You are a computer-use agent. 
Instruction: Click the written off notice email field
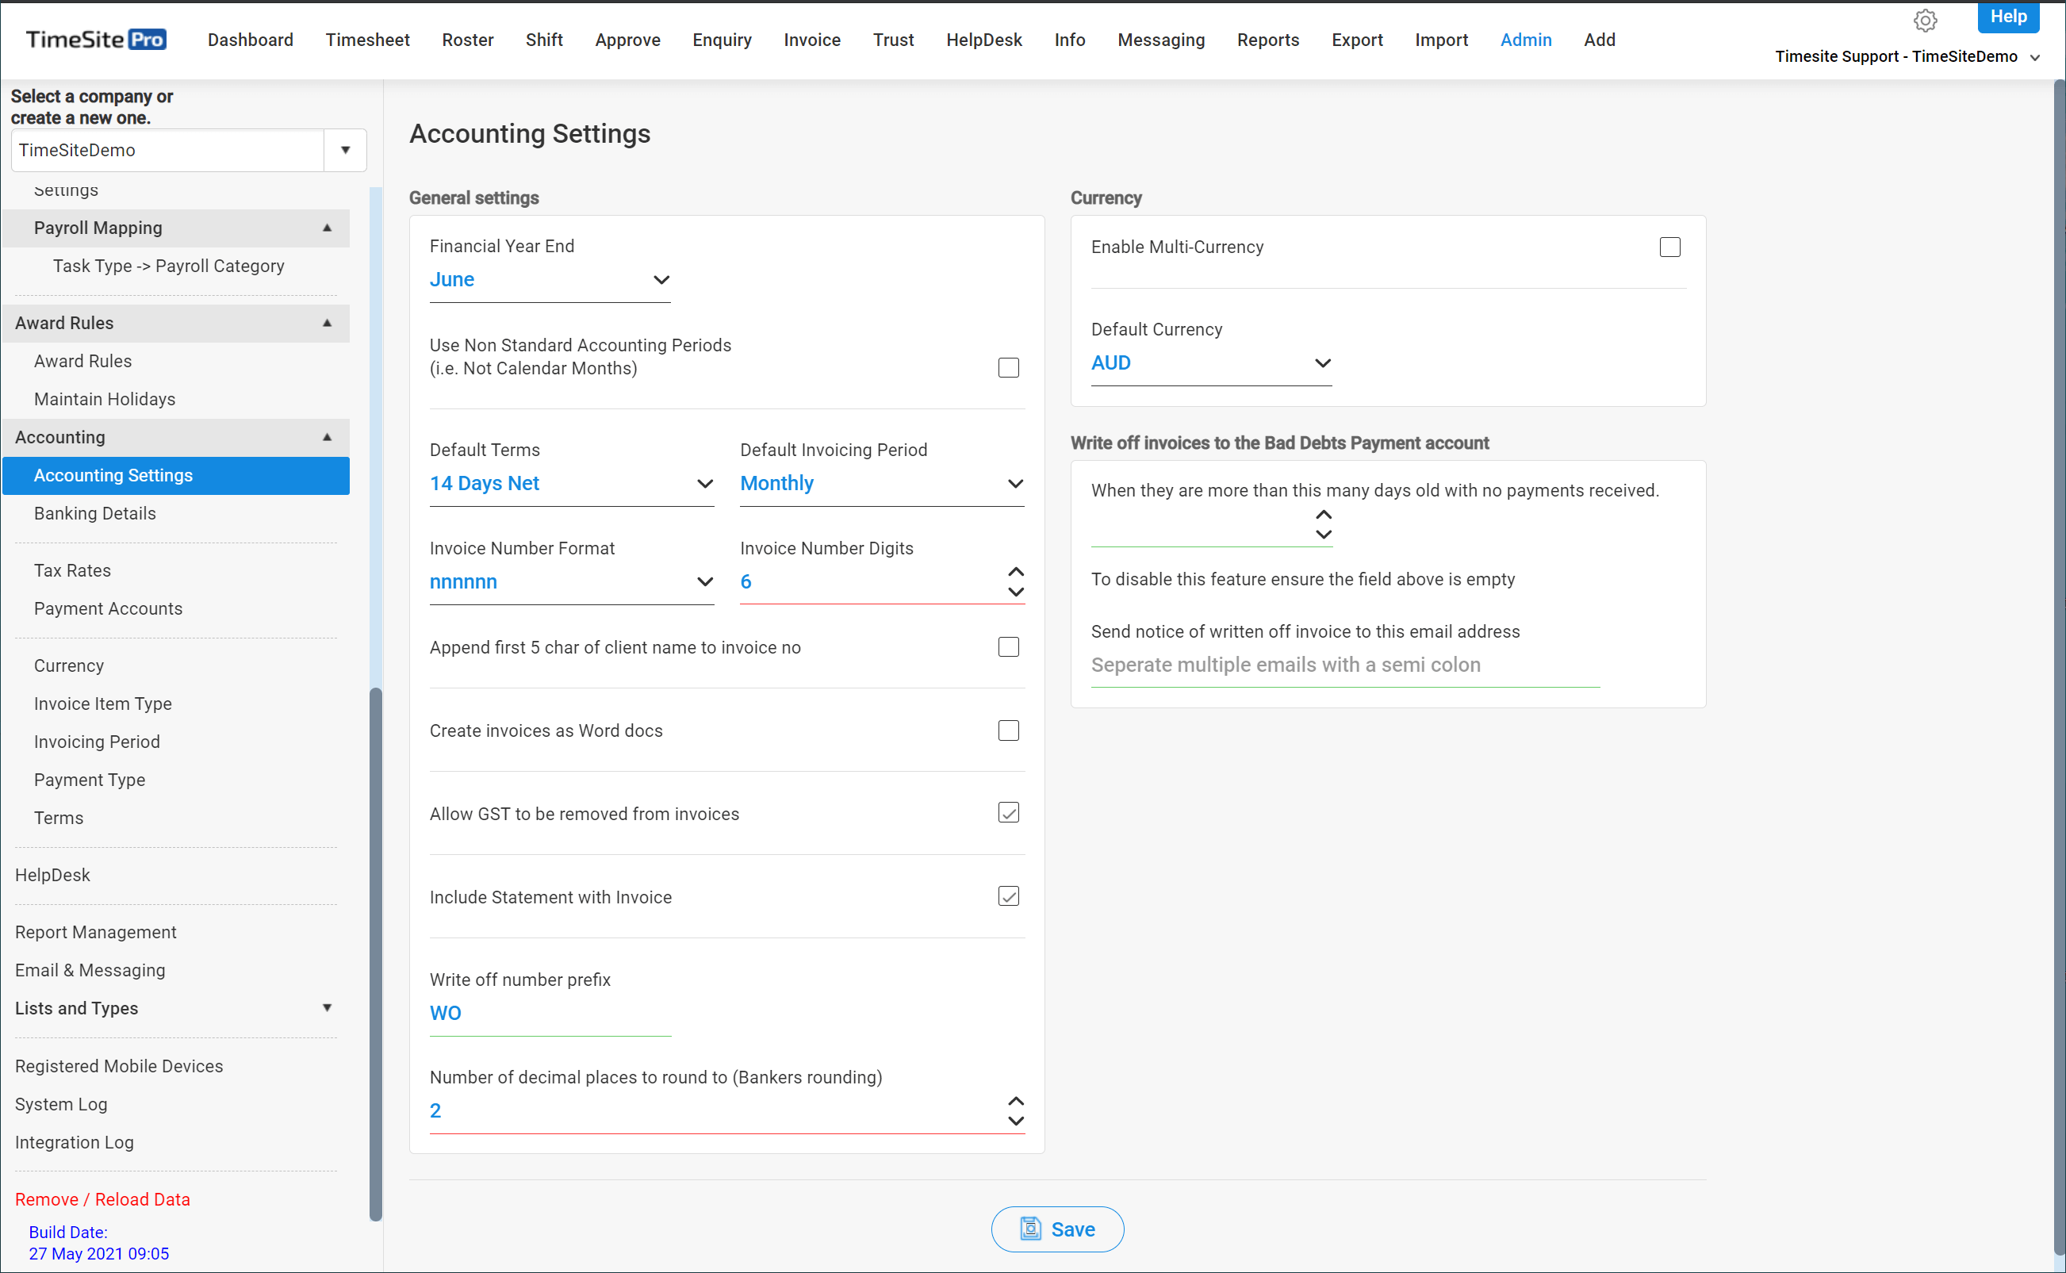tap(1344, 666)
